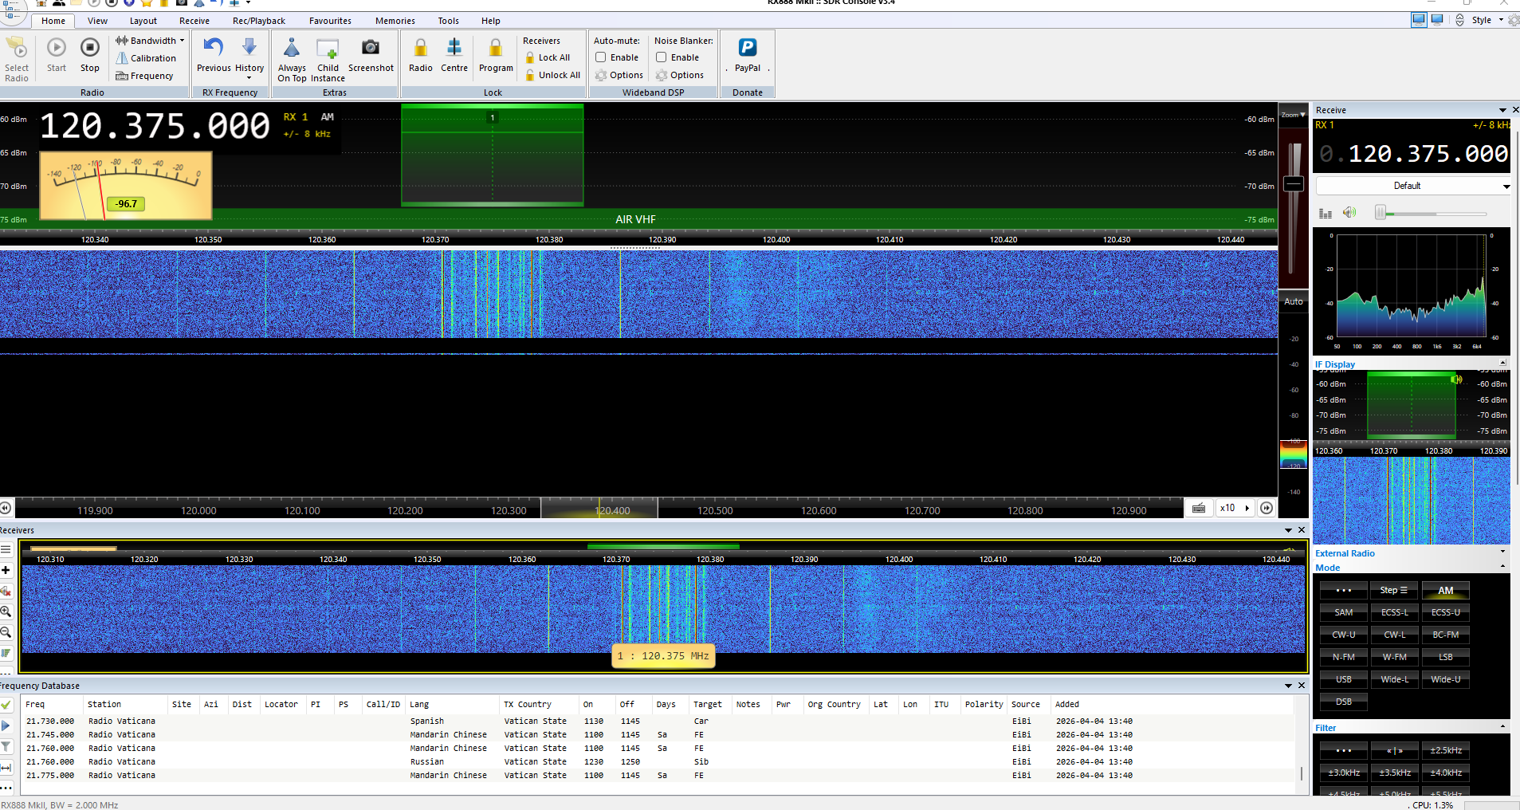Viewport: 1520px width, 810px height.
Task: Switch to ECSS-L mode
Action: pos(1395,612)
